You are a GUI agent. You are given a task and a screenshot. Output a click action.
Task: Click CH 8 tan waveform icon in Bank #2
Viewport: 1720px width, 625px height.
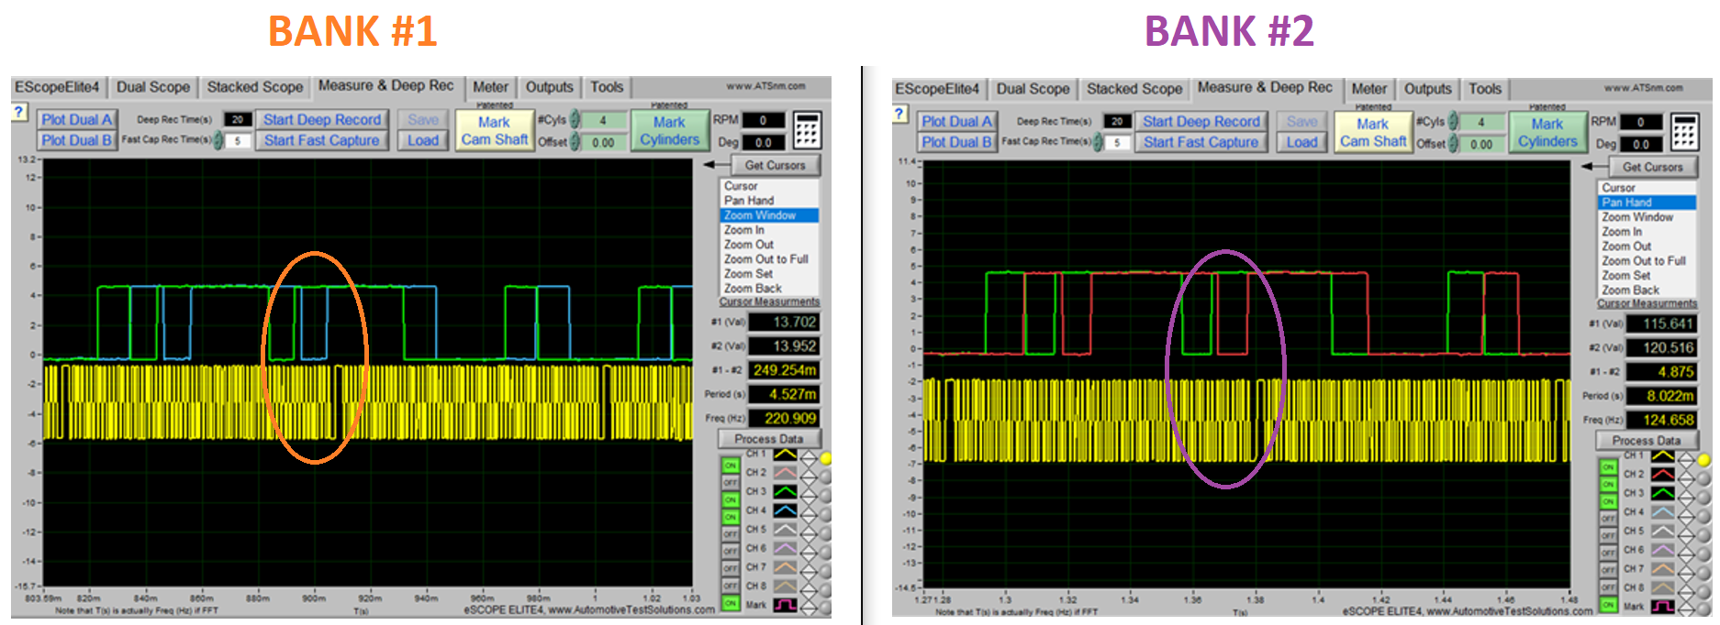tap(1663, 587)
